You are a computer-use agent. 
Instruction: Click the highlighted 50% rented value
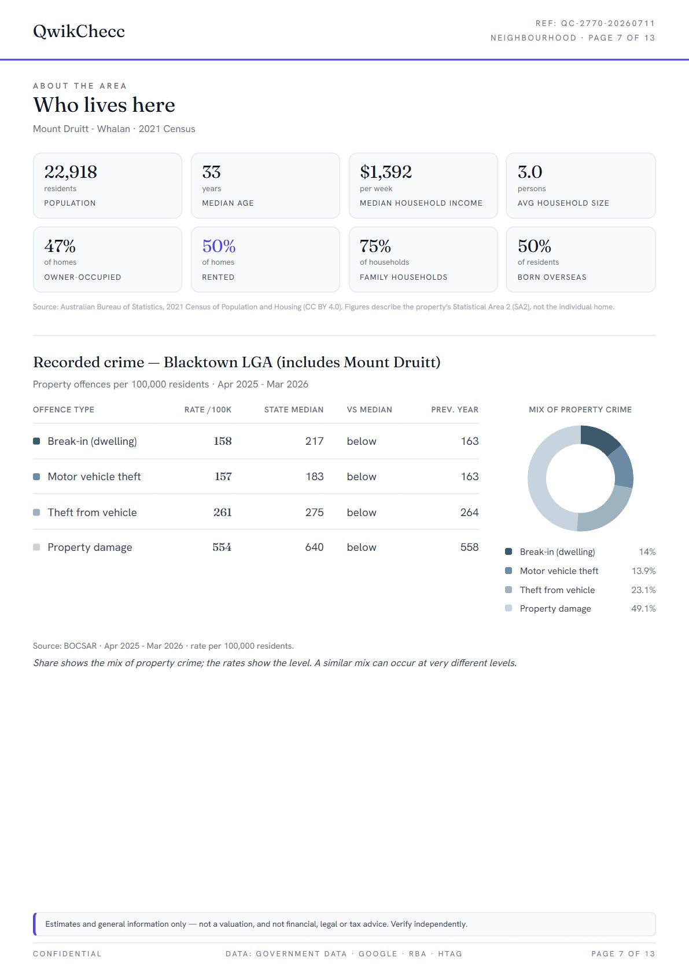tap(219, 246)
